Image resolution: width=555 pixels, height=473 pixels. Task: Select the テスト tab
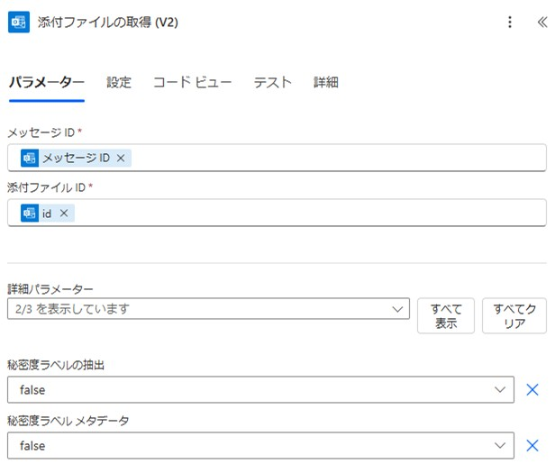pos(272,83)
